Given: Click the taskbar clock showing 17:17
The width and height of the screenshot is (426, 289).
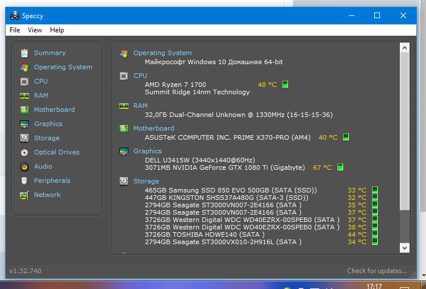Looking at the screenshot, I should pos(374,286).
